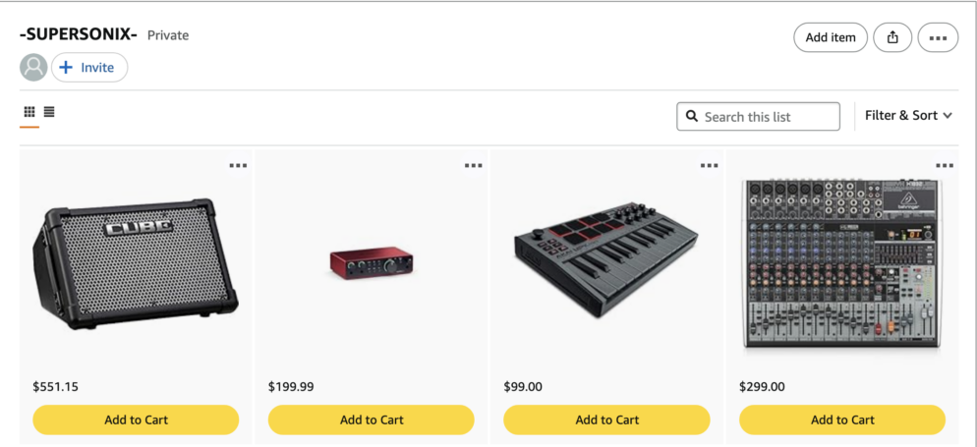Open options for the red audio interface
The image size is (977, 447).
click(474, 165)
